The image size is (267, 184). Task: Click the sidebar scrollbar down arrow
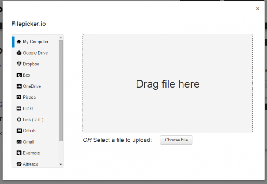(61, 164)
